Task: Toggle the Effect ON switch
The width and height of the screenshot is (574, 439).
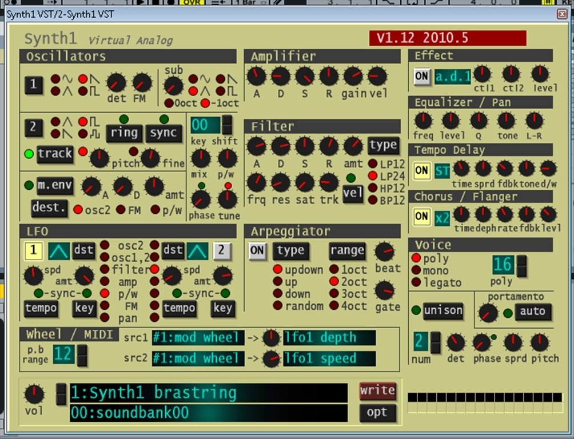Action: [x=422, y=77]
